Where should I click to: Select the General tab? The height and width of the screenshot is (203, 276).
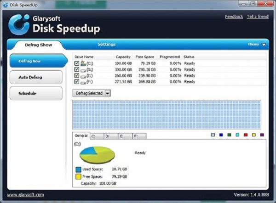[x=81, y=135]
